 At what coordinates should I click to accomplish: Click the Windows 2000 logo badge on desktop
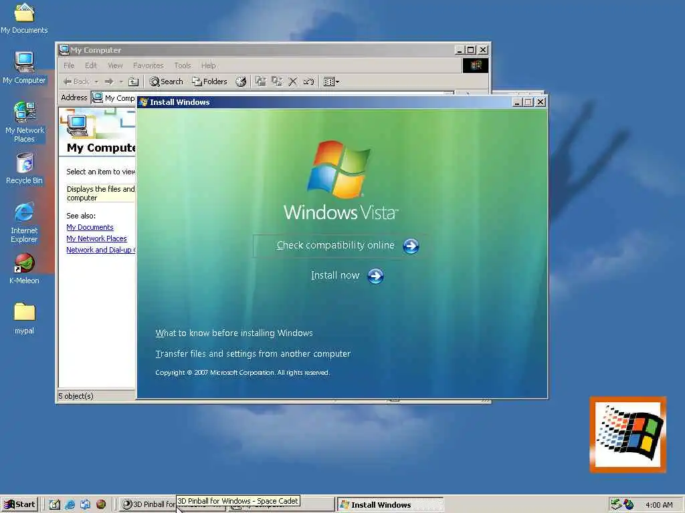point(628,434)
